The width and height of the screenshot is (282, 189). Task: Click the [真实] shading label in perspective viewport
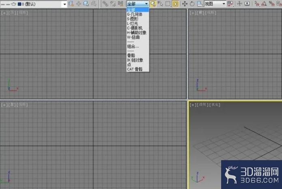pos(215,105)
